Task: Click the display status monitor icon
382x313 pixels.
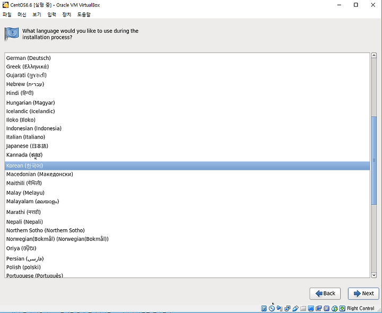Action: 311,308
